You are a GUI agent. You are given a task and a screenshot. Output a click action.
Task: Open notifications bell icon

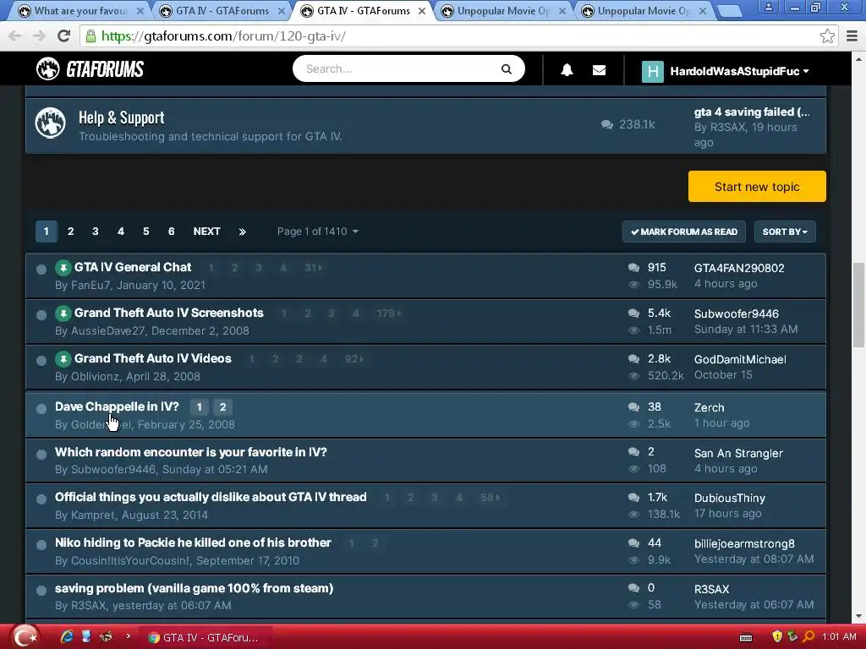pyautogui.click(x=567, y=70)
